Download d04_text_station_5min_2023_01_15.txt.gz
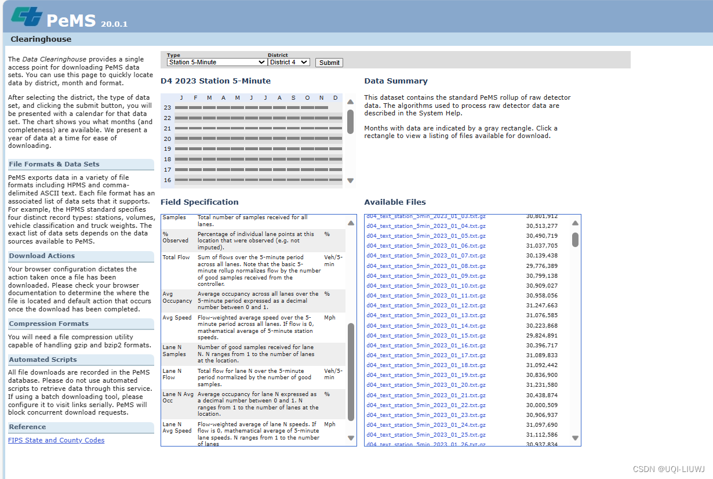Viewport: 713px width, 479px height. click(426, 336)
